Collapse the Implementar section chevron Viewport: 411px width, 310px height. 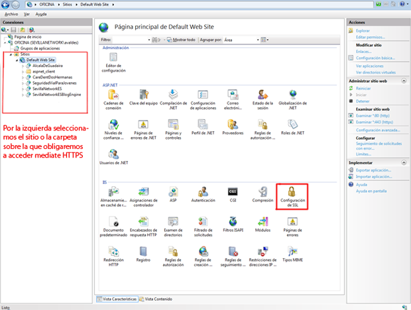click(x=404, y=162)
